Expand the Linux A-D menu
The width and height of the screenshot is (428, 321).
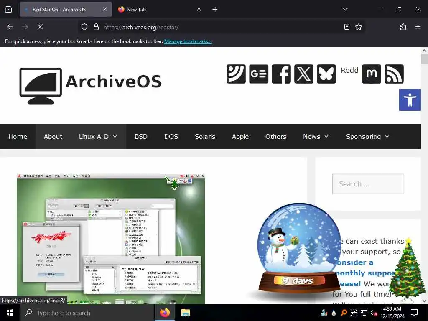98,137
